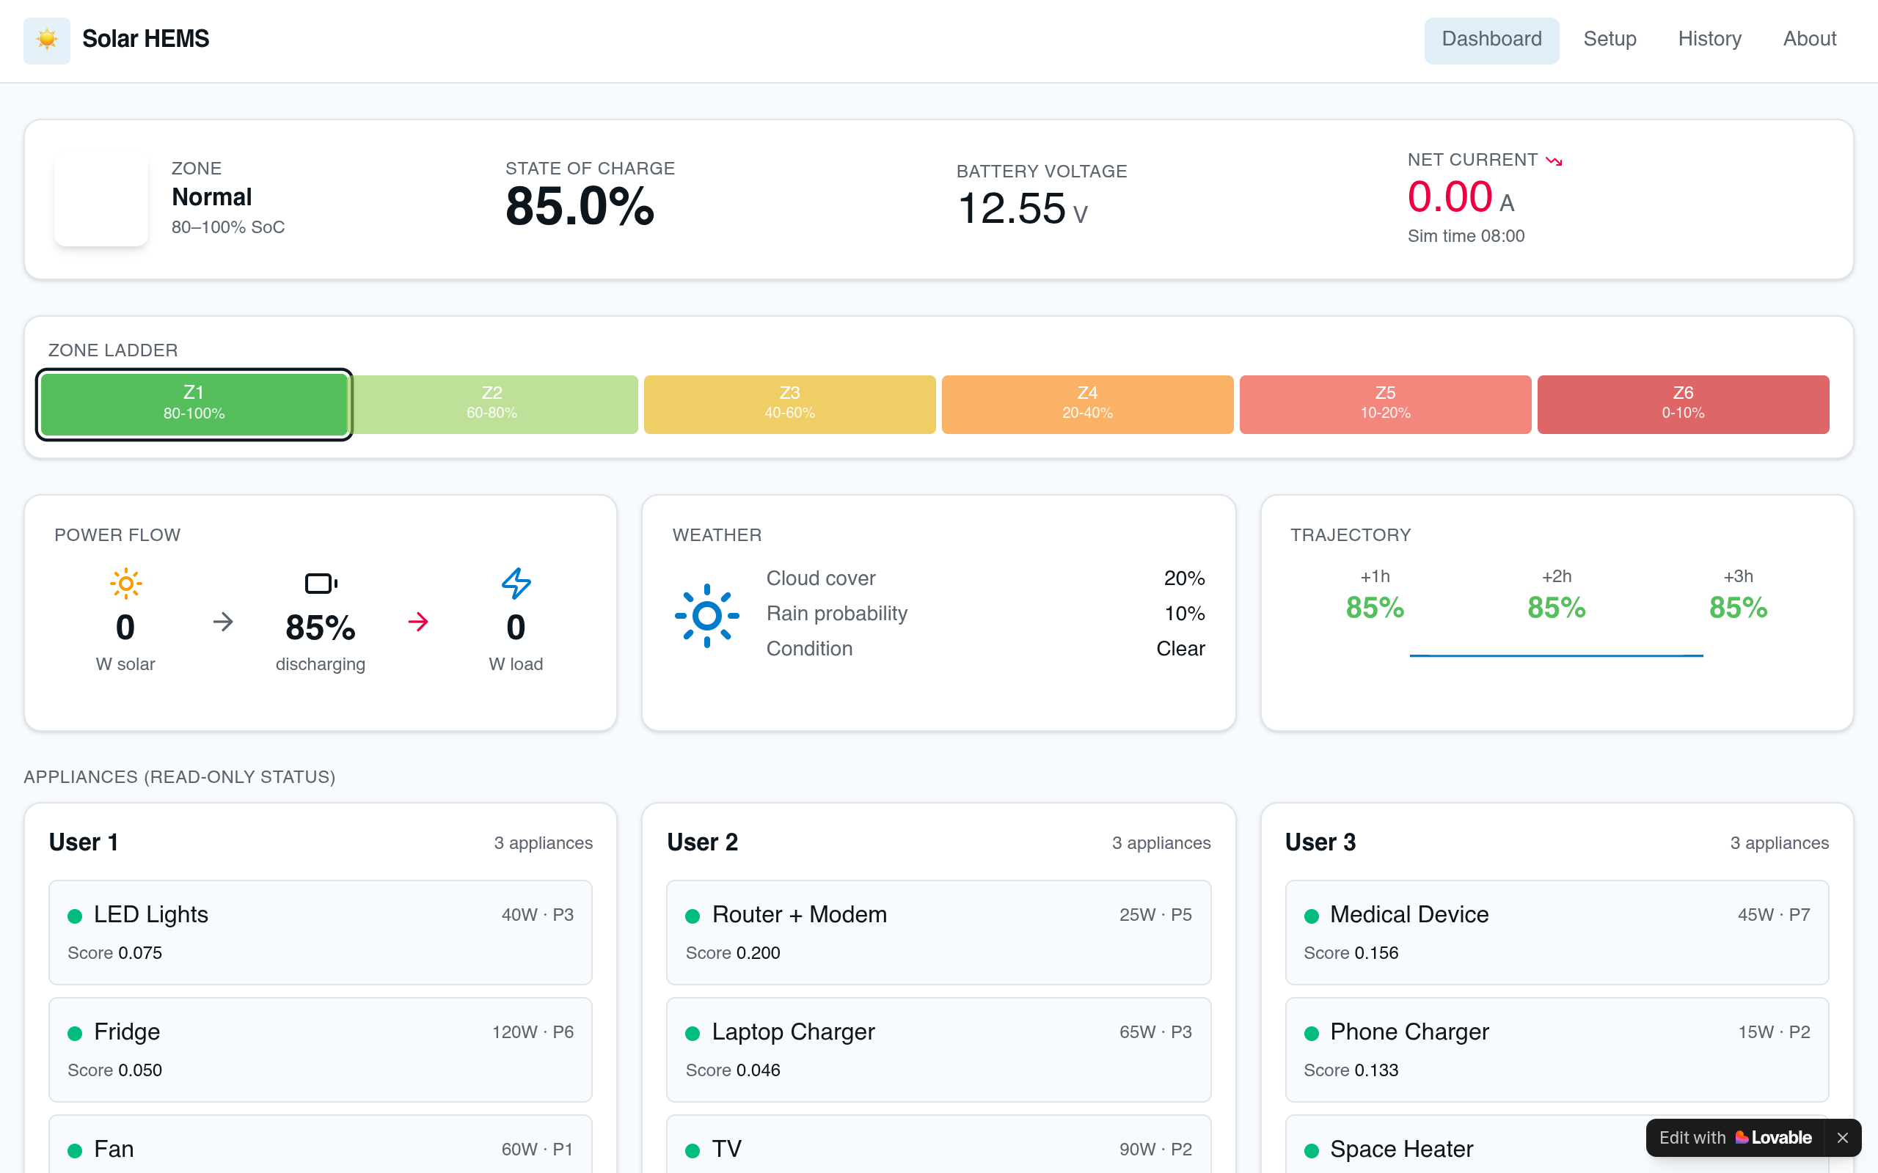This screenshot has width=1878, height=1173.
Task: Click the solar sun icon in Power Flow
Action: click(x=125, y=584)
